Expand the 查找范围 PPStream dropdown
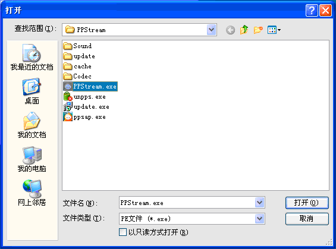The width and height of the screenshot is (336, 249). click(x=211, y=30)
